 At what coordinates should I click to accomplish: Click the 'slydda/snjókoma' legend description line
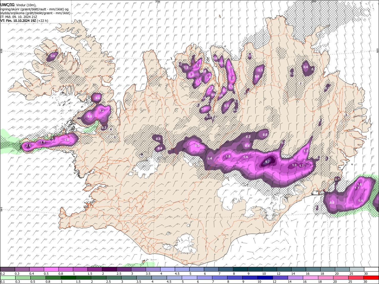pyautogui.click(x=36, y=13)
